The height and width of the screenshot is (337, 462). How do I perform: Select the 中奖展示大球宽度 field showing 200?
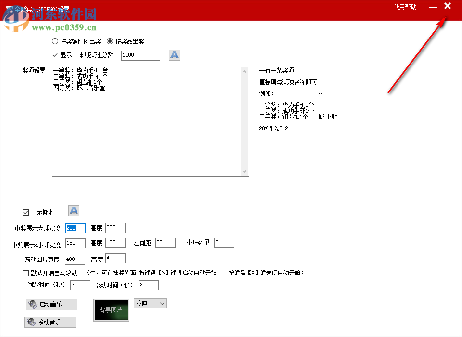(75, 228)
